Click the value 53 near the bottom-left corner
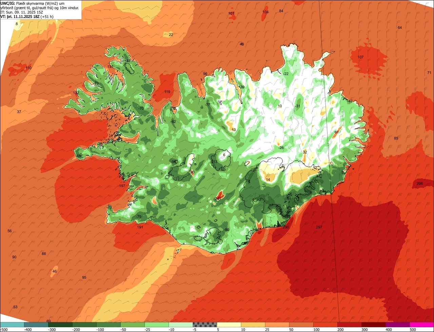 point(15,307)
